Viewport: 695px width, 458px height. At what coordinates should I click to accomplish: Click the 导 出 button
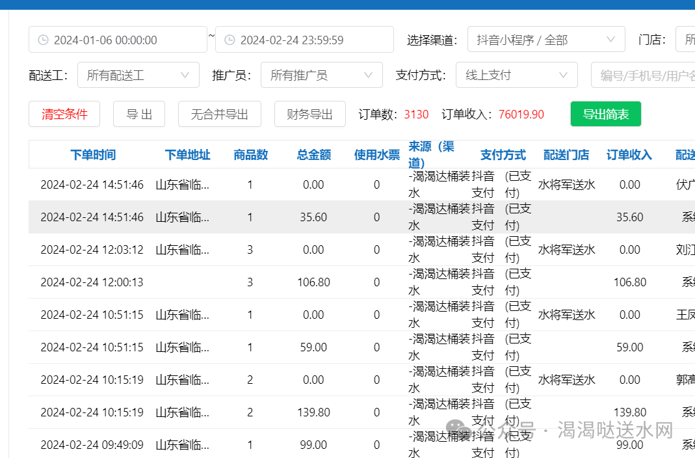[139, 114]
